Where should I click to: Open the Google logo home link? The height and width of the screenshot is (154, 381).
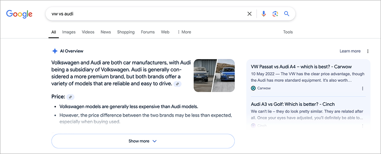(19, 14)
